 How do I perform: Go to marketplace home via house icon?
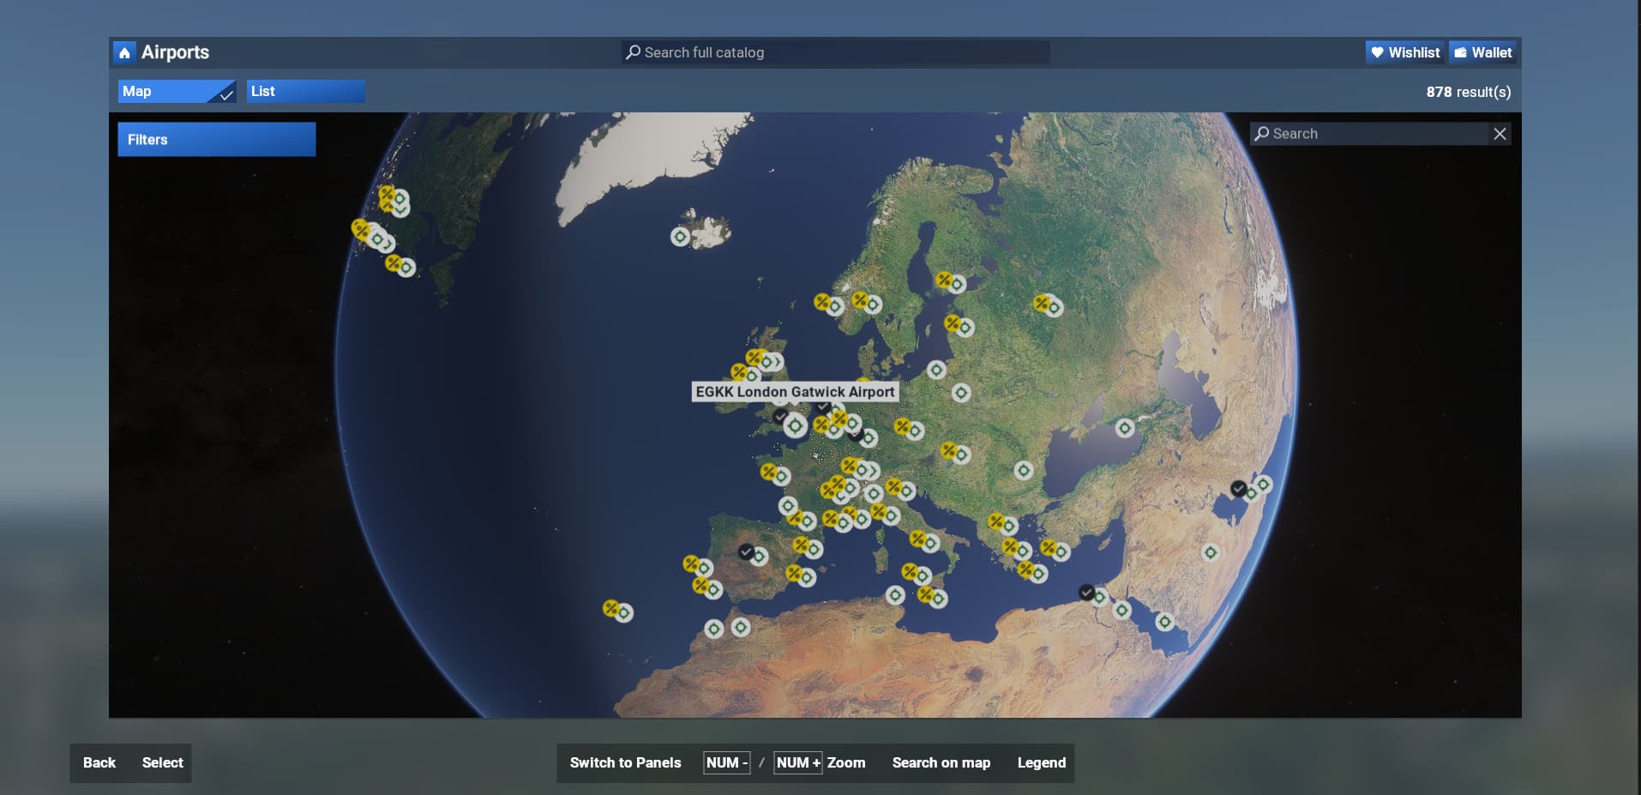124,52
